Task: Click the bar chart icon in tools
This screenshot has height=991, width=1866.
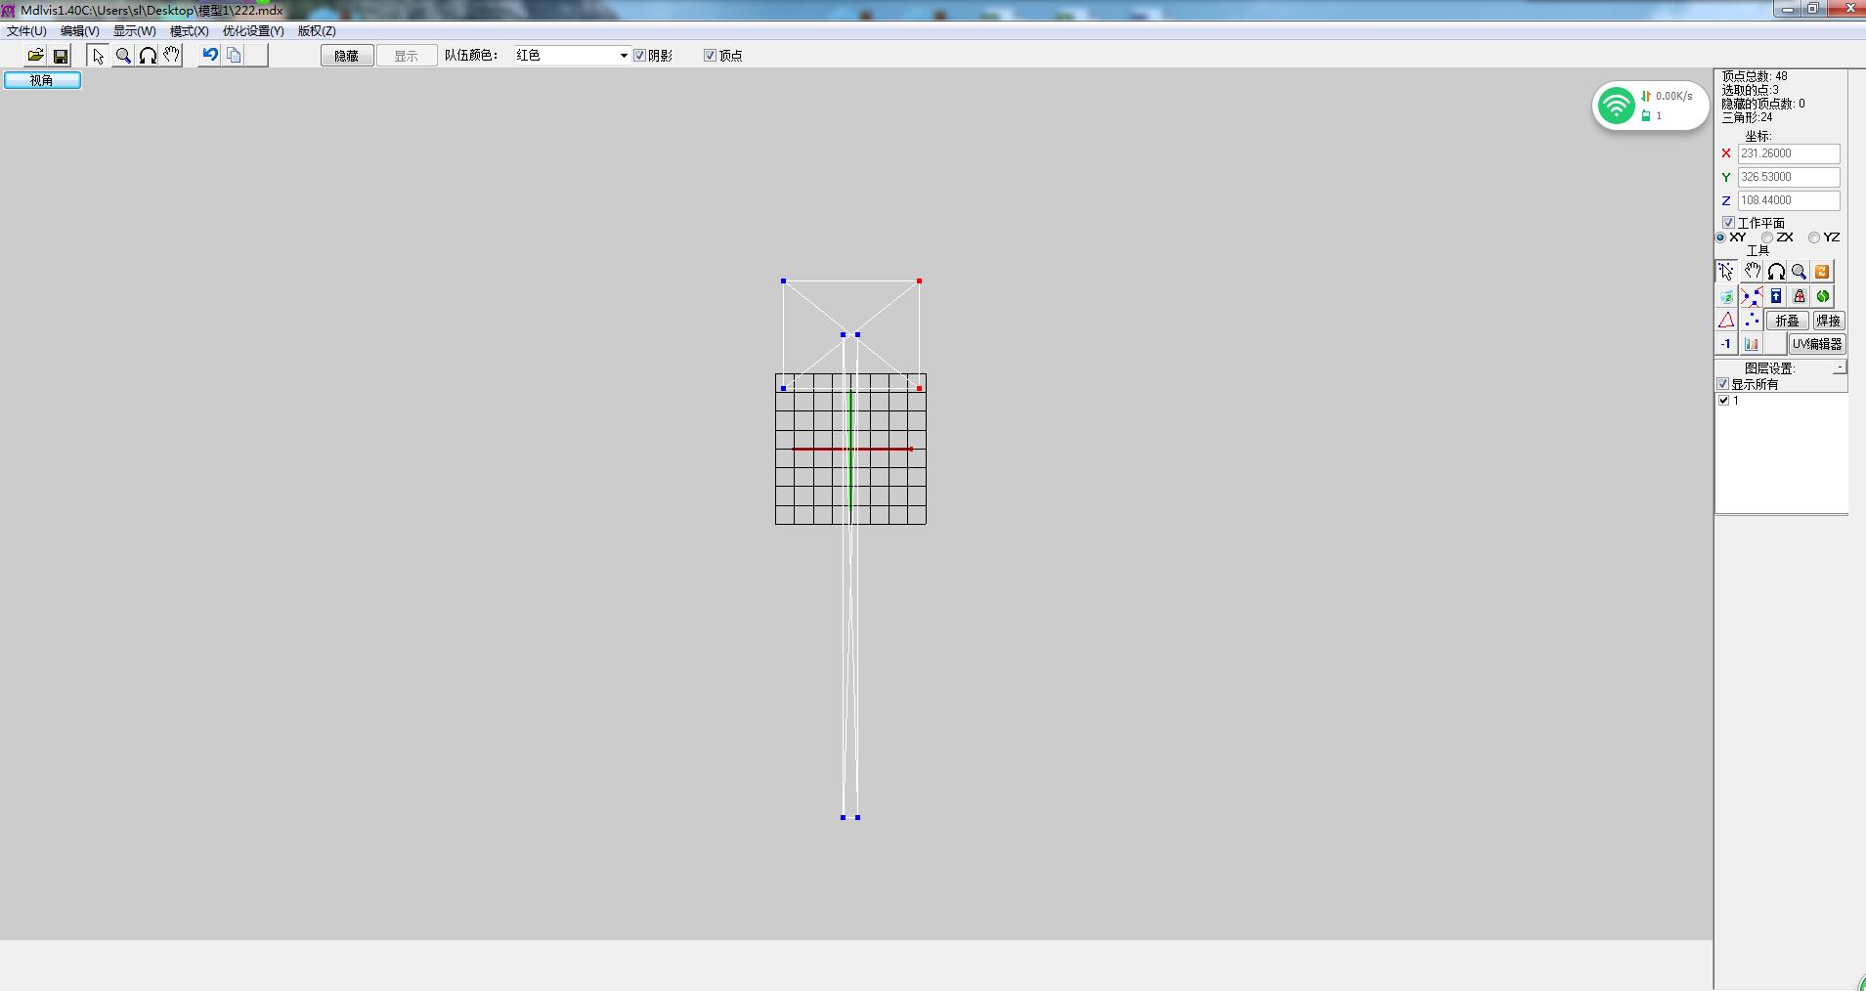Action: coord(1751,344)
